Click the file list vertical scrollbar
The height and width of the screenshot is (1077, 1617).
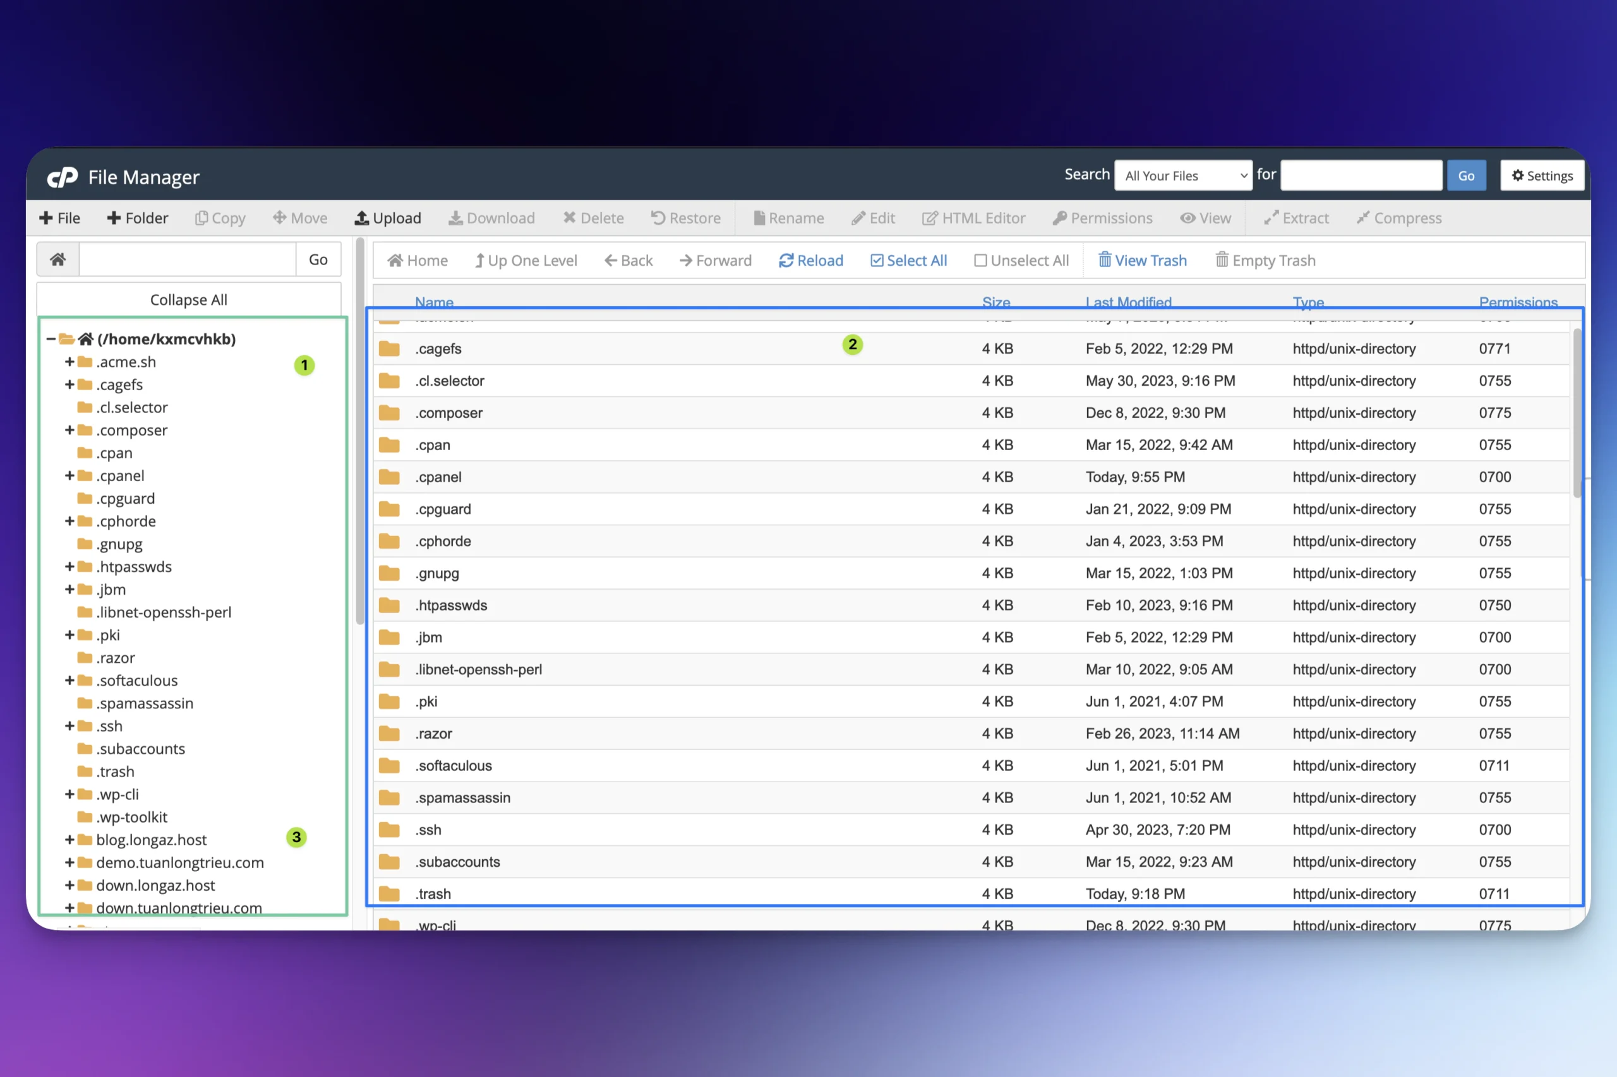(1577, 412)
